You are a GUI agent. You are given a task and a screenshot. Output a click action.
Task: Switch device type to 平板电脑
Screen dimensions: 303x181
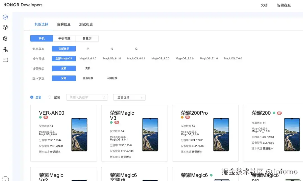64,38
